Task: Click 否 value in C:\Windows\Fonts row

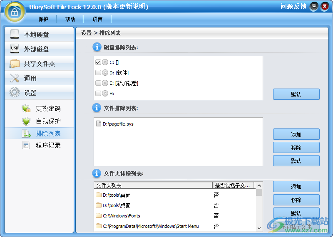Action: click(216, 216)
